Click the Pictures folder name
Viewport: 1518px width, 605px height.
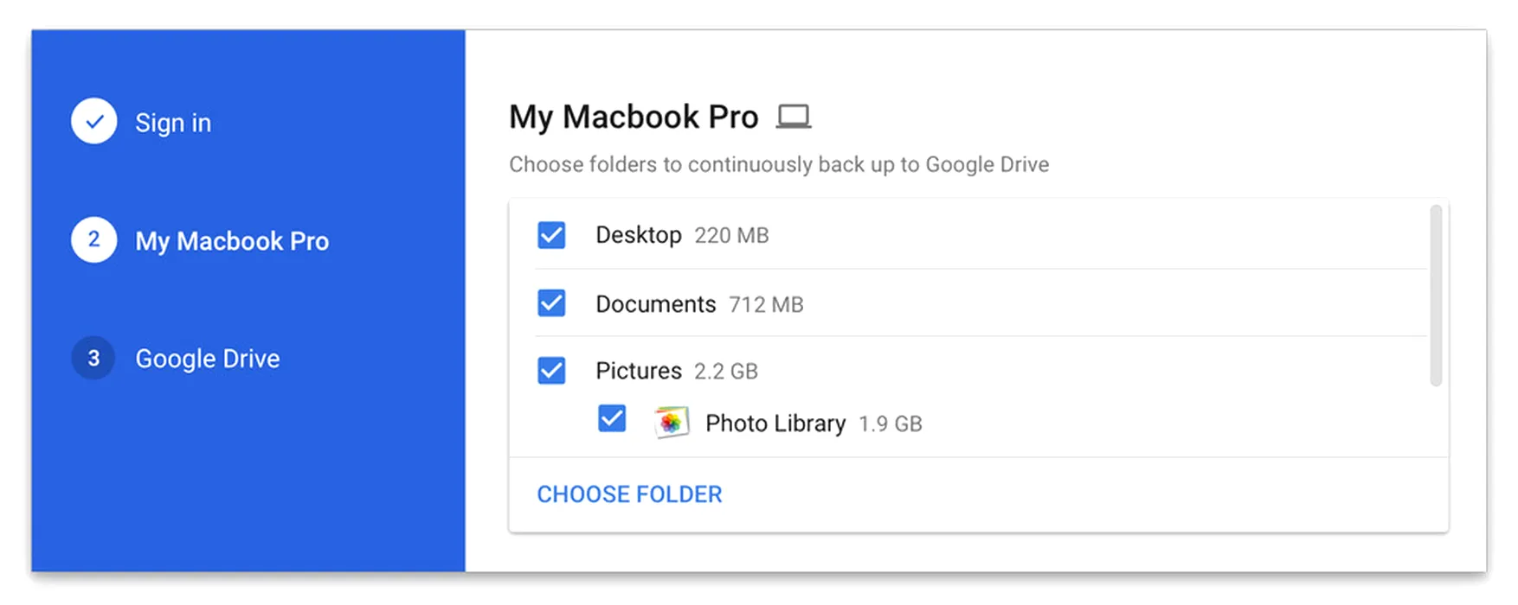[639, 371]
